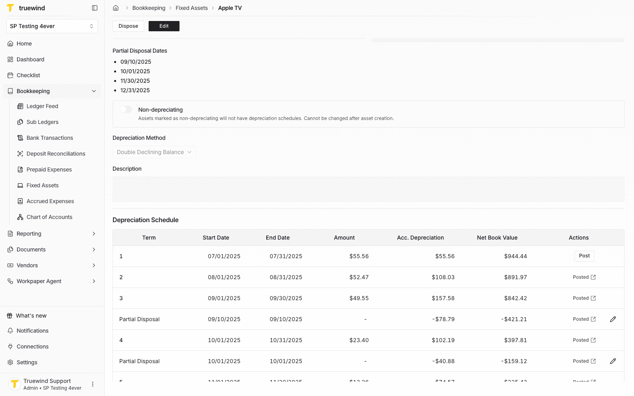Click the Truewind Support avatar

[x=15, y=384]
